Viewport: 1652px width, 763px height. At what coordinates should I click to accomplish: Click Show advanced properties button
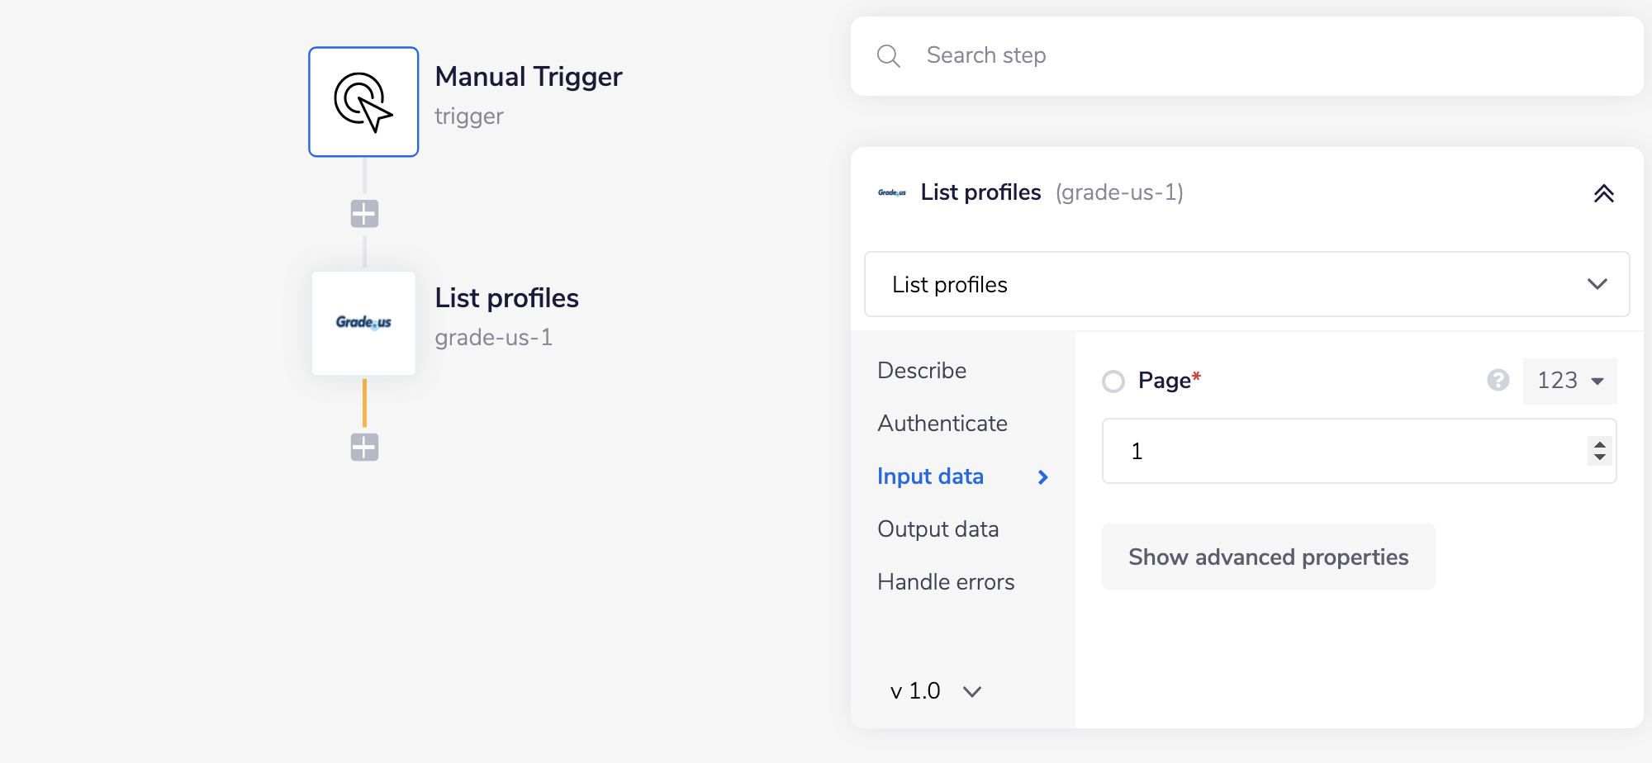(1268, 557)
